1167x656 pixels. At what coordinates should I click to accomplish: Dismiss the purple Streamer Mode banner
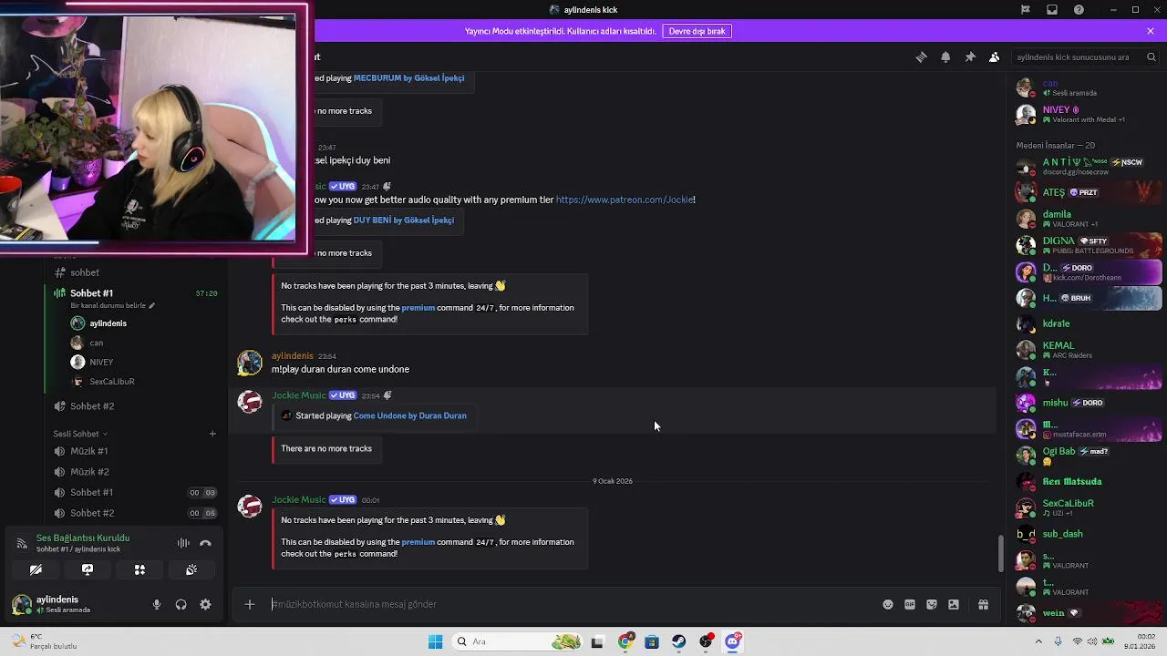1151,31
